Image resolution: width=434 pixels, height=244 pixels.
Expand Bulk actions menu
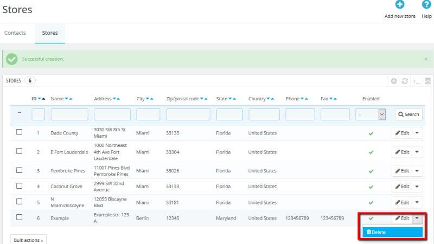point(28,240)
